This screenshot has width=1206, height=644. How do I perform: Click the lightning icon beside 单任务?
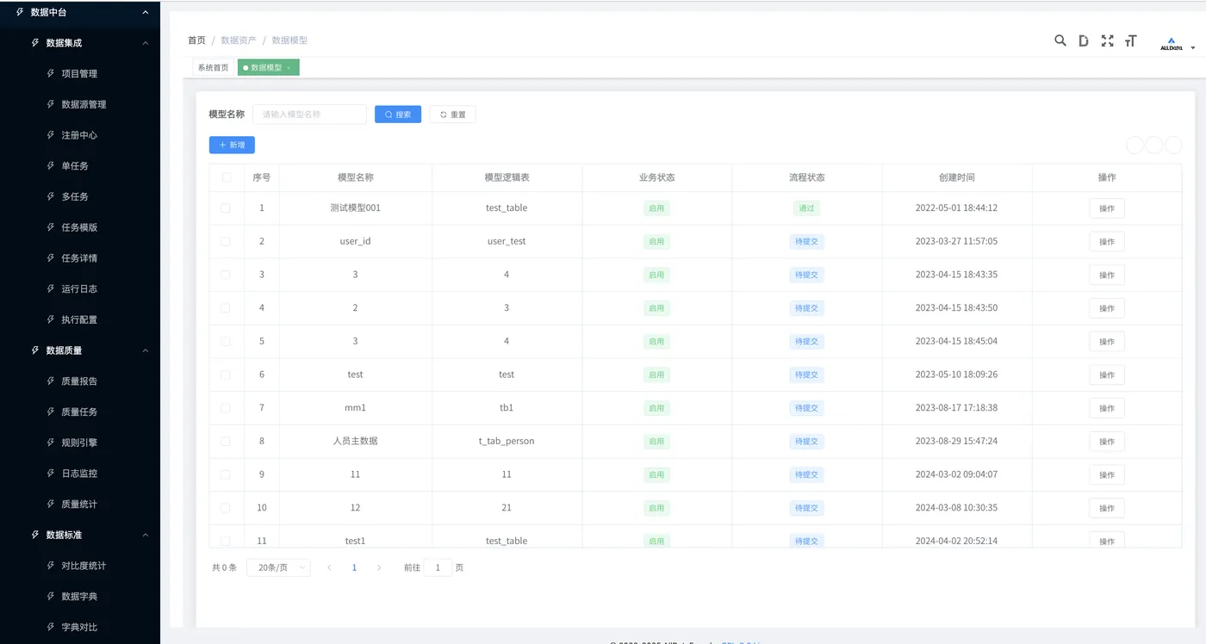pyautogui.click(x=51, y=165)
